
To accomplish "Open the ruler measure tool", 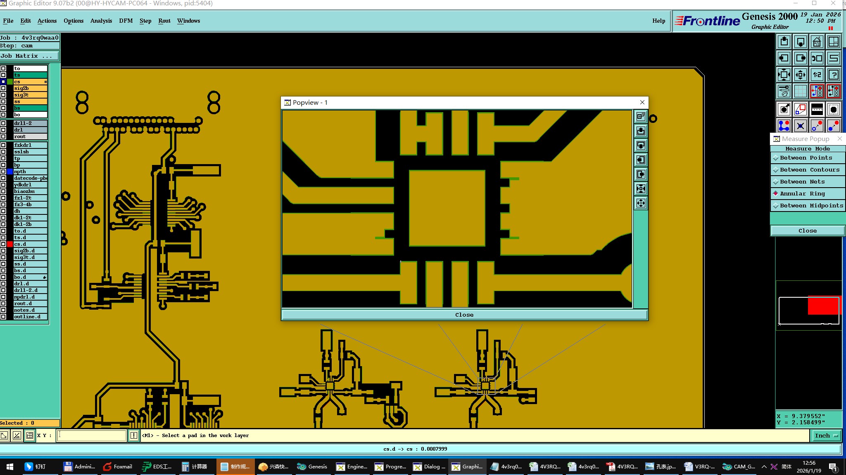I will click(x=817, y=109).
